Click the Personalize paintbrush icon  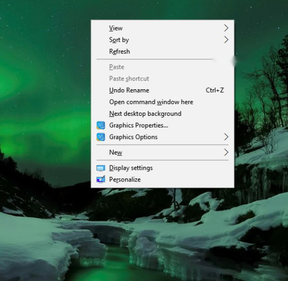click(x=101, y=180)
